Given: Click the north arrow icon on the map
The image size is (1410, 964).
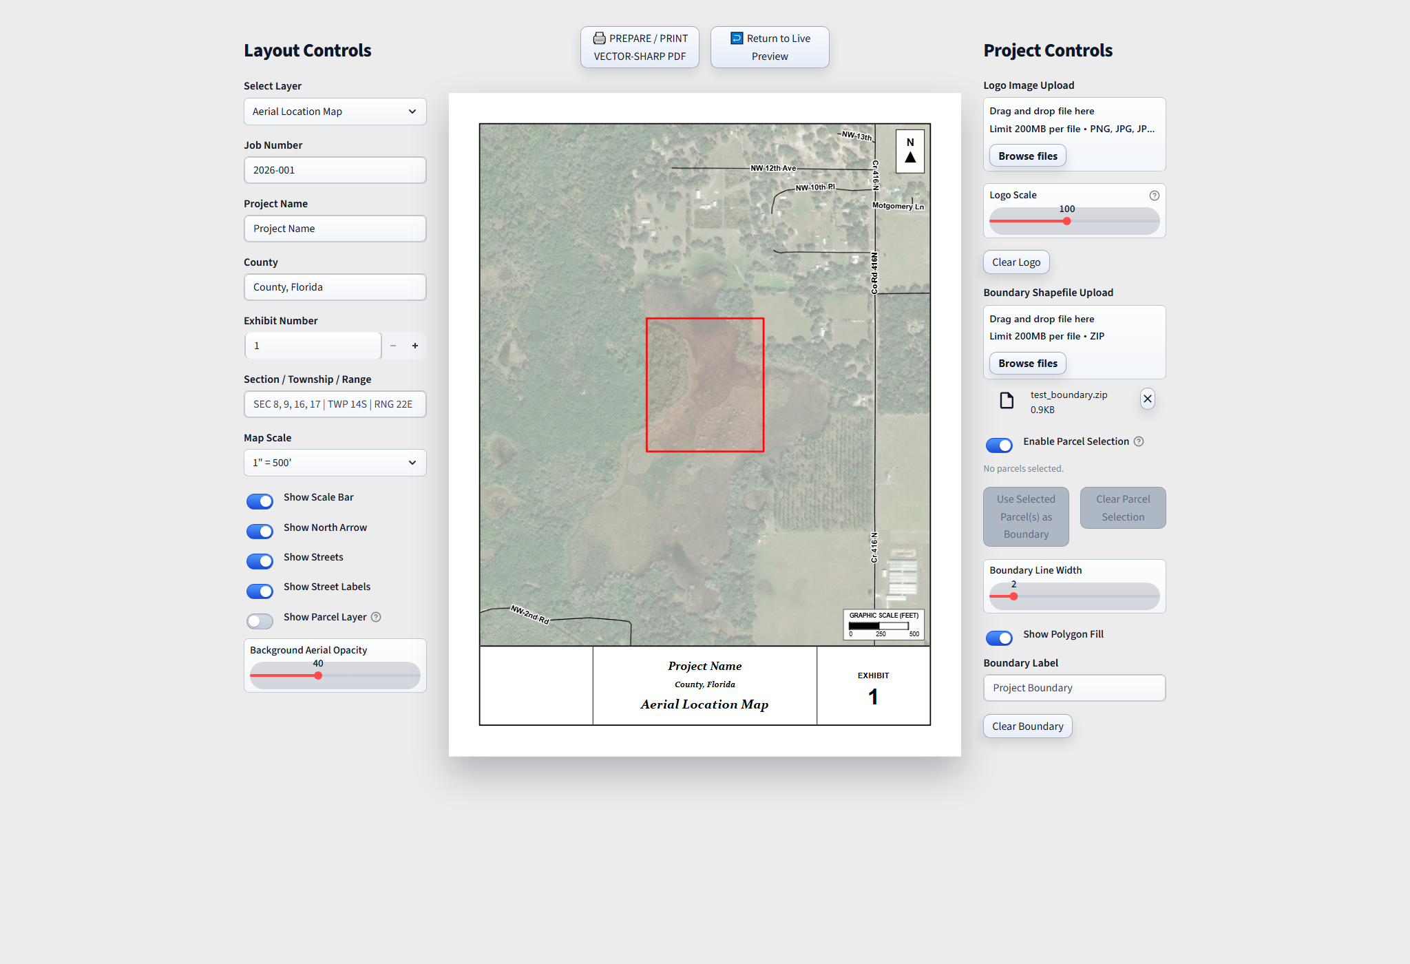Looking at the screenshot, I should coord(910,150).
